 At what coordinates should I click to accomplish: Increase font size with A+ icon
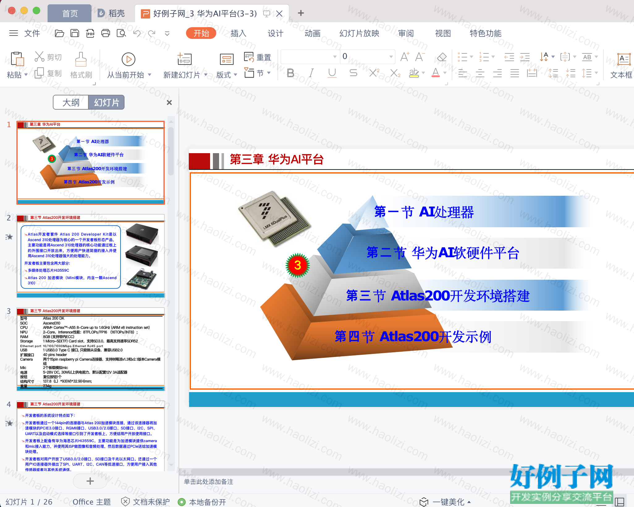point(405,57)
